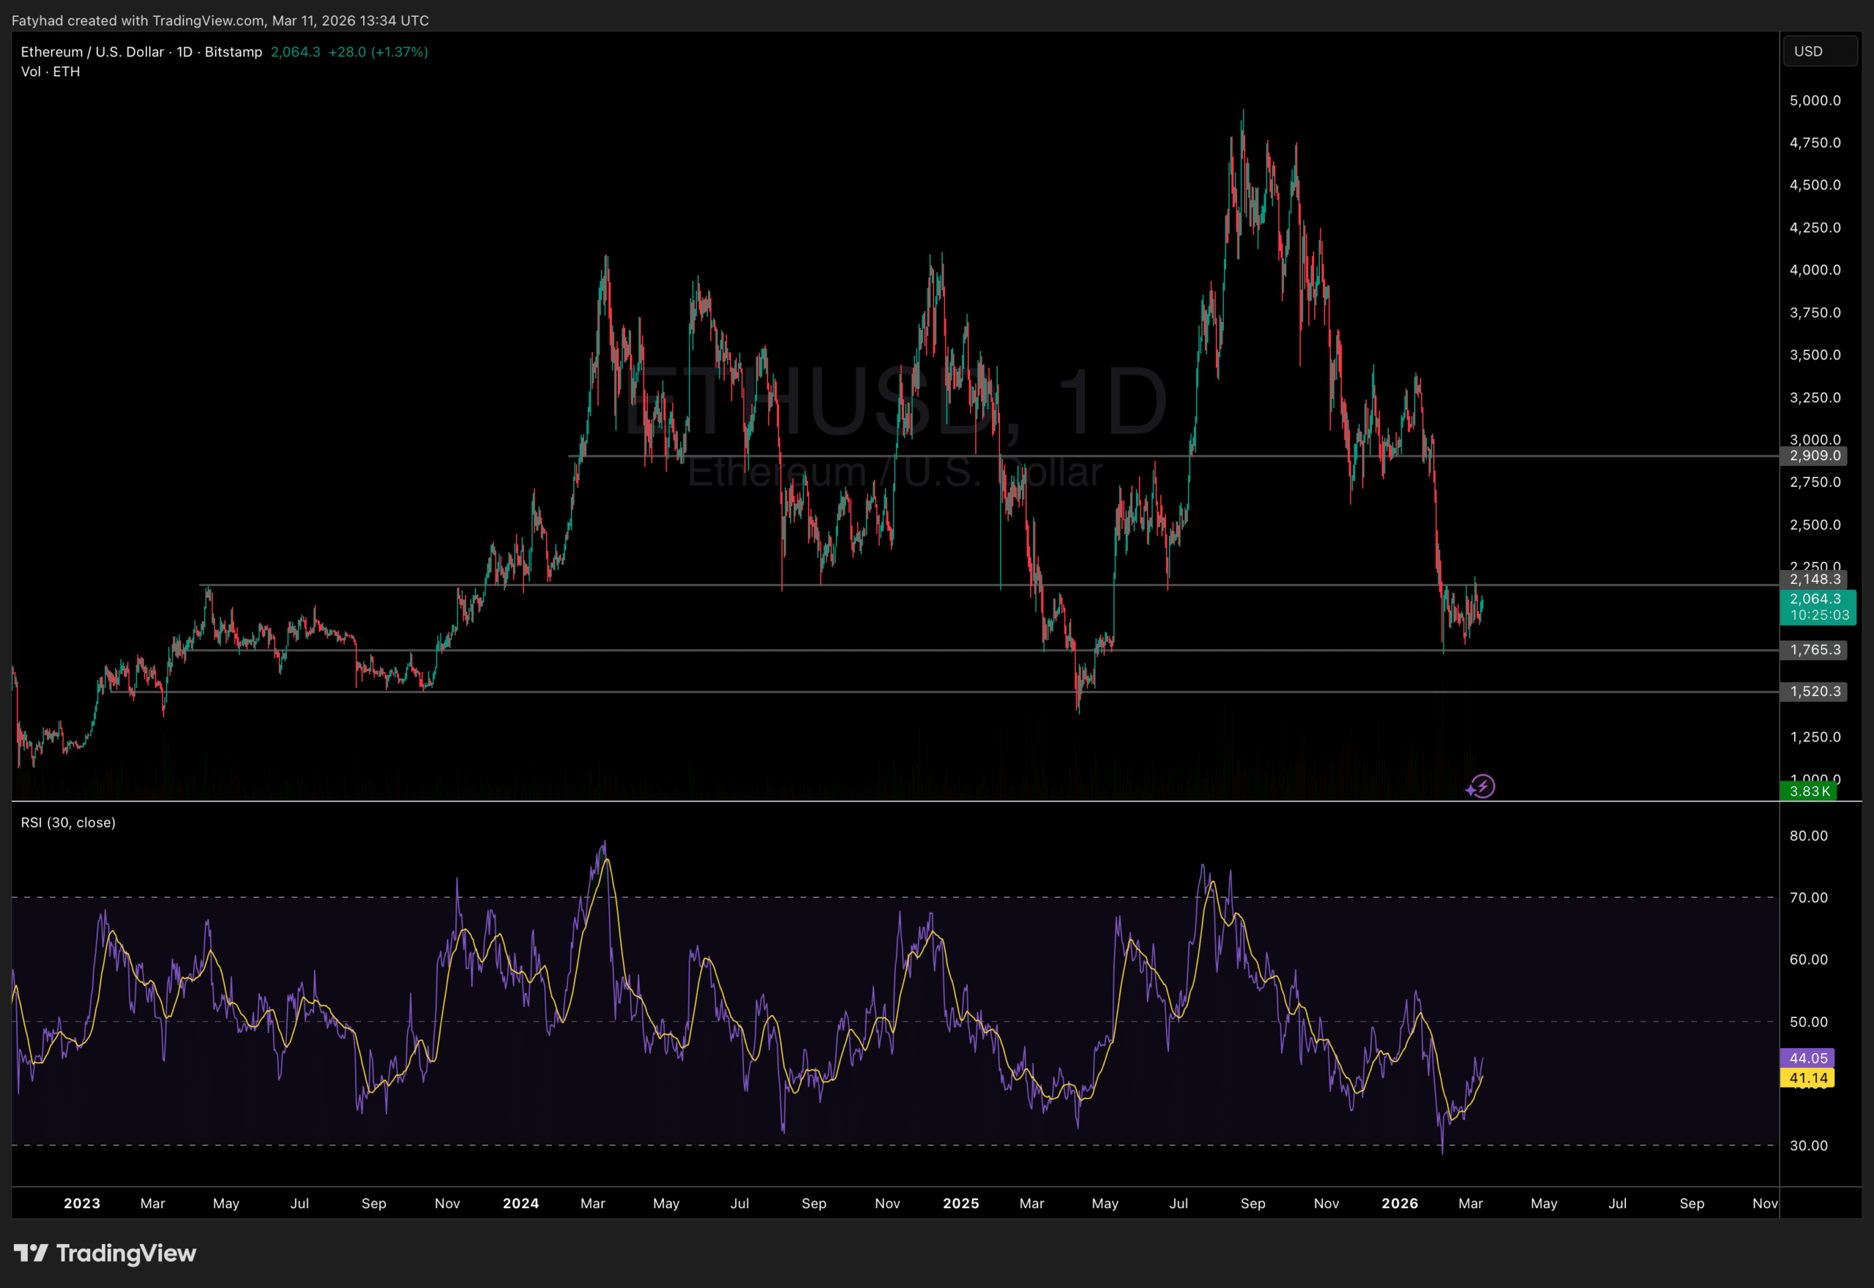Click the Vol · ETH indicator legend

point(50,72)
